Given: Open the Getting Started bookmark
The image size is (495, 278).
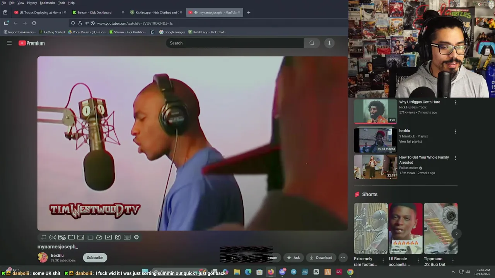Looking at the screenshot, I should tap(52, 32).
